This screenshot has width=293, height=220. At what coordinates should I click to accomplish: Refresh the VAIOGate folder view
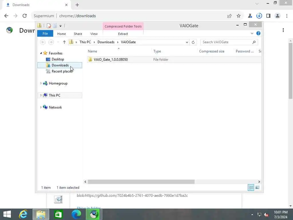tap(193, 42)
